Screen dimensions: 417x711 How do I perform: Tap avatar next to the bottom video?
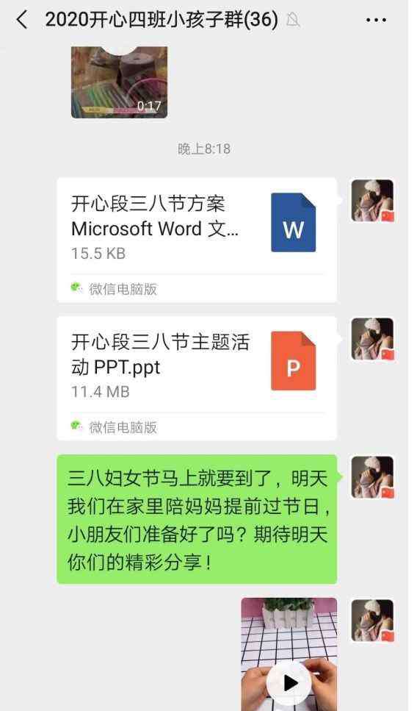click(373, 621)
